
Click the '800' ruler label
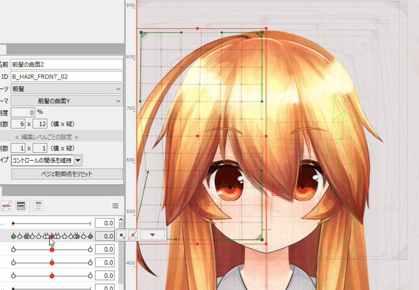131,57
